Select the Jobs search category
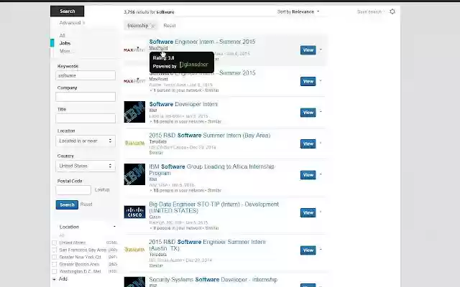Screen dimensions: 460x287 click(65, 43)
